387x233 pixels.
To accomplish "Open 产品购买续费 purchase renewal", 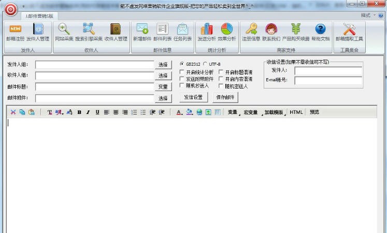I will tap(296, 32).
